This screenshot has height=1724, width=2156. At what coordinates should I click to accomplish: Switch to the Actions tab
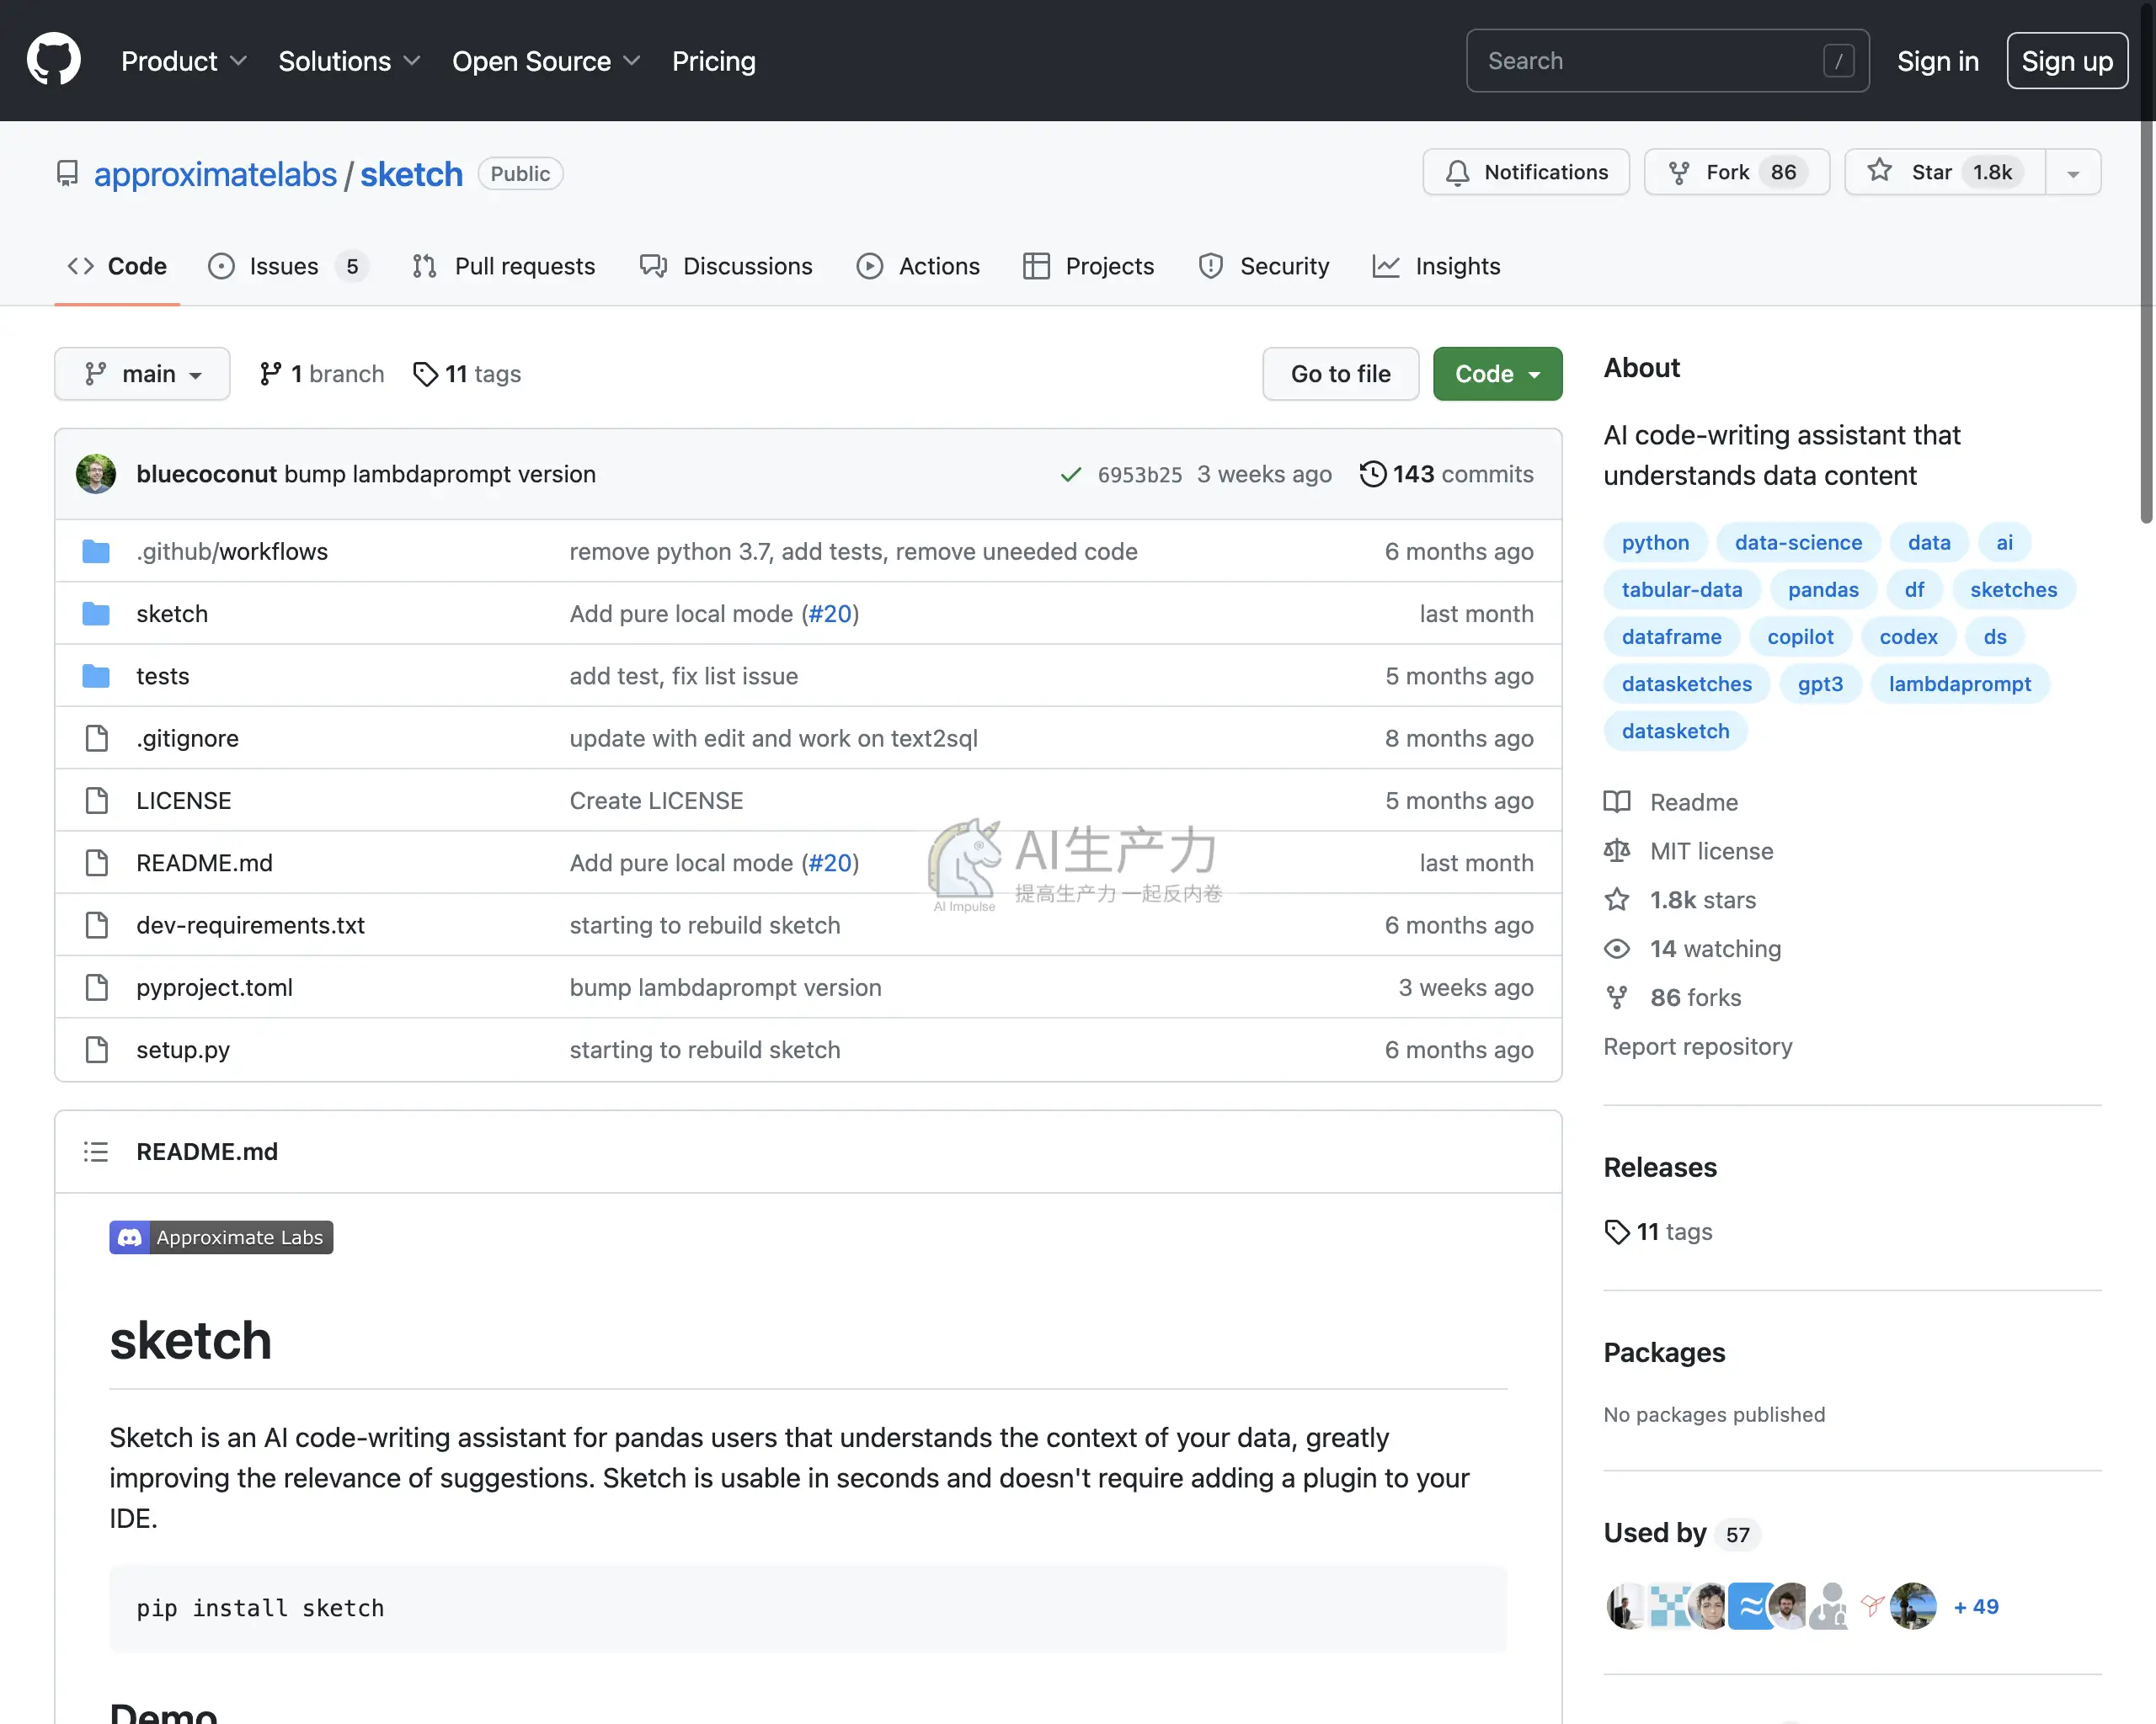(x=918, y=266)
